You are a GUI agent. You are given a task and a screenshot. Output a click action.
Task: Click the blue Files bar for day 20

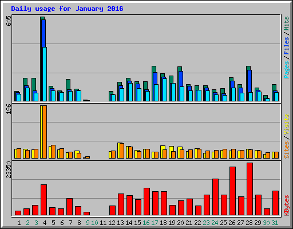click(x=181, y=79)
